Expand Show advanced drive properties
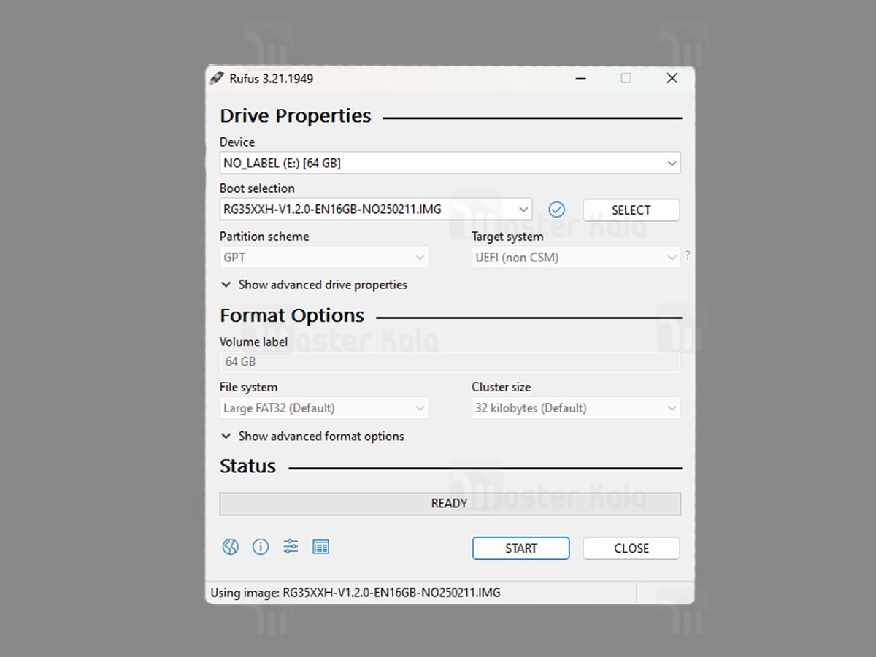This screenshot has width=876, height=657. 314,285
